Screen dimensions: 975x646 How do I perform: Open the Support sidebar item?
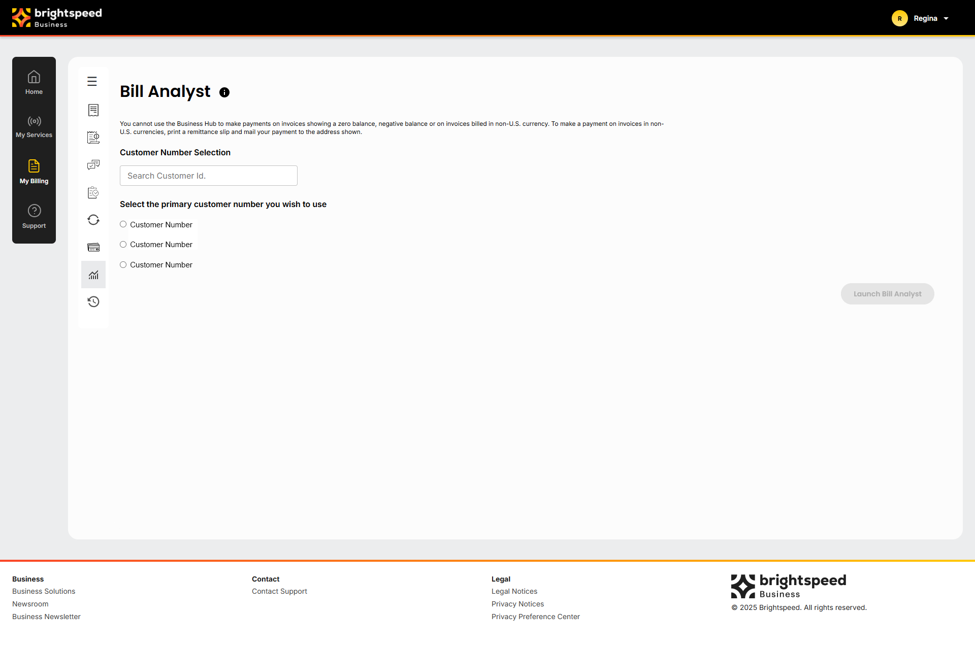(34, 217)
